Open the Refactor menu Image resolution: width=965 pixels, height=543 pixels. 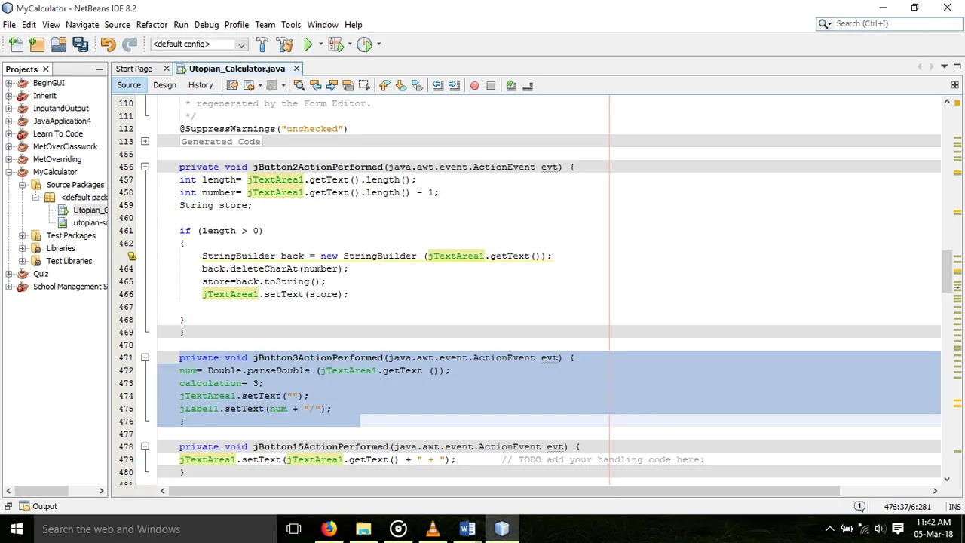point(152,25)
